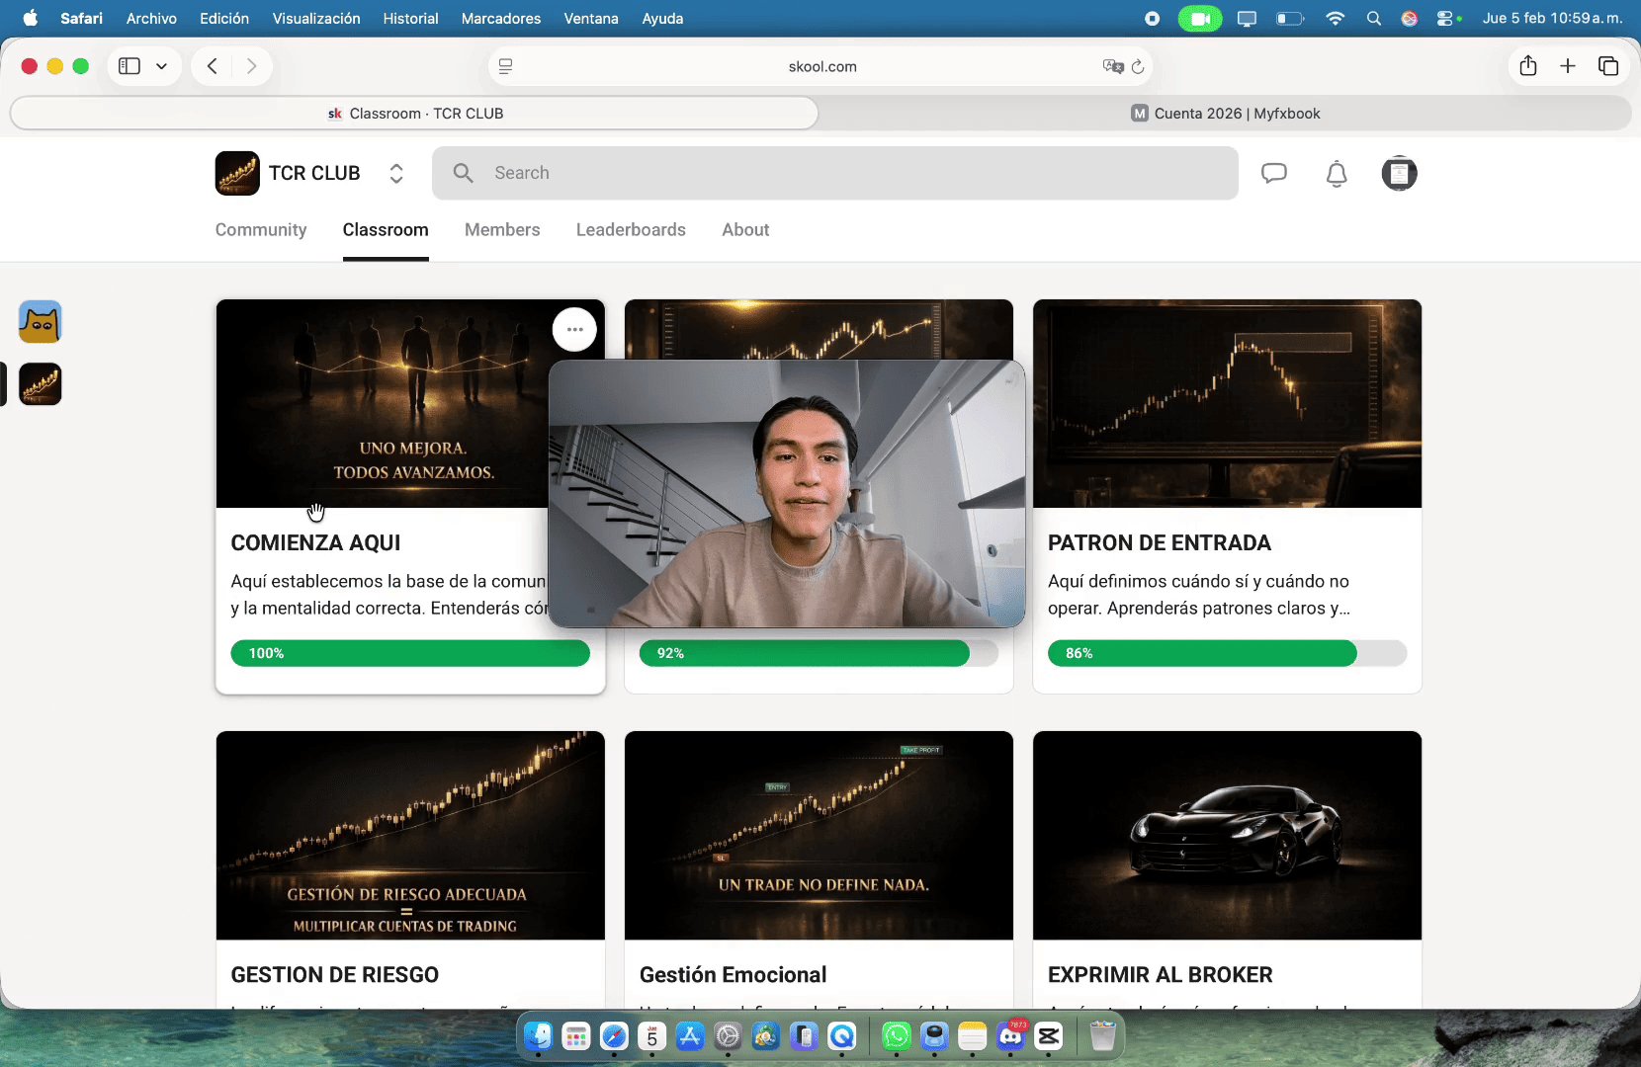Open the user profile avatar

coord(1399,174)
